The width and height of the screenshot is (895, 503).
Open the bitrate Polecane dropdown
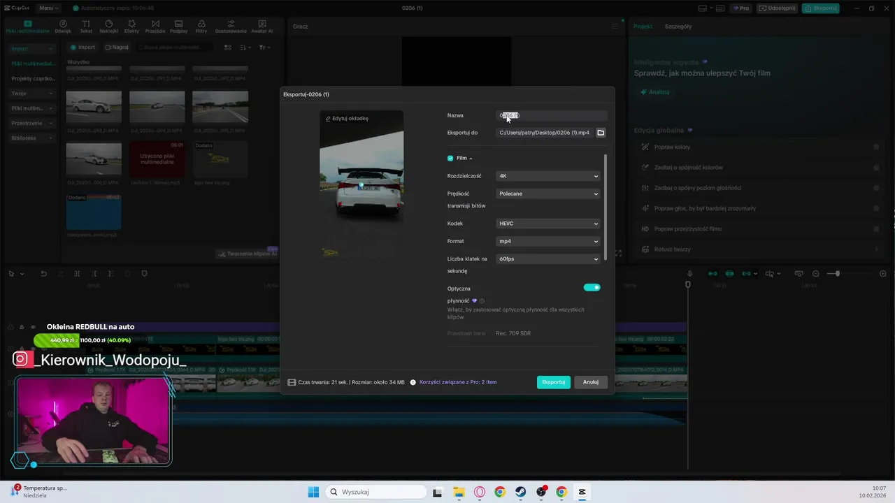(548, 194)
